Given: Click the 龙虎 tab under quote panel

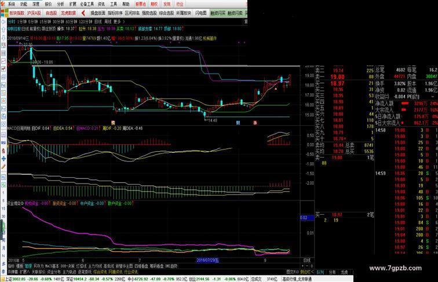Looking at the screenshot, I should tap(344, 272).
